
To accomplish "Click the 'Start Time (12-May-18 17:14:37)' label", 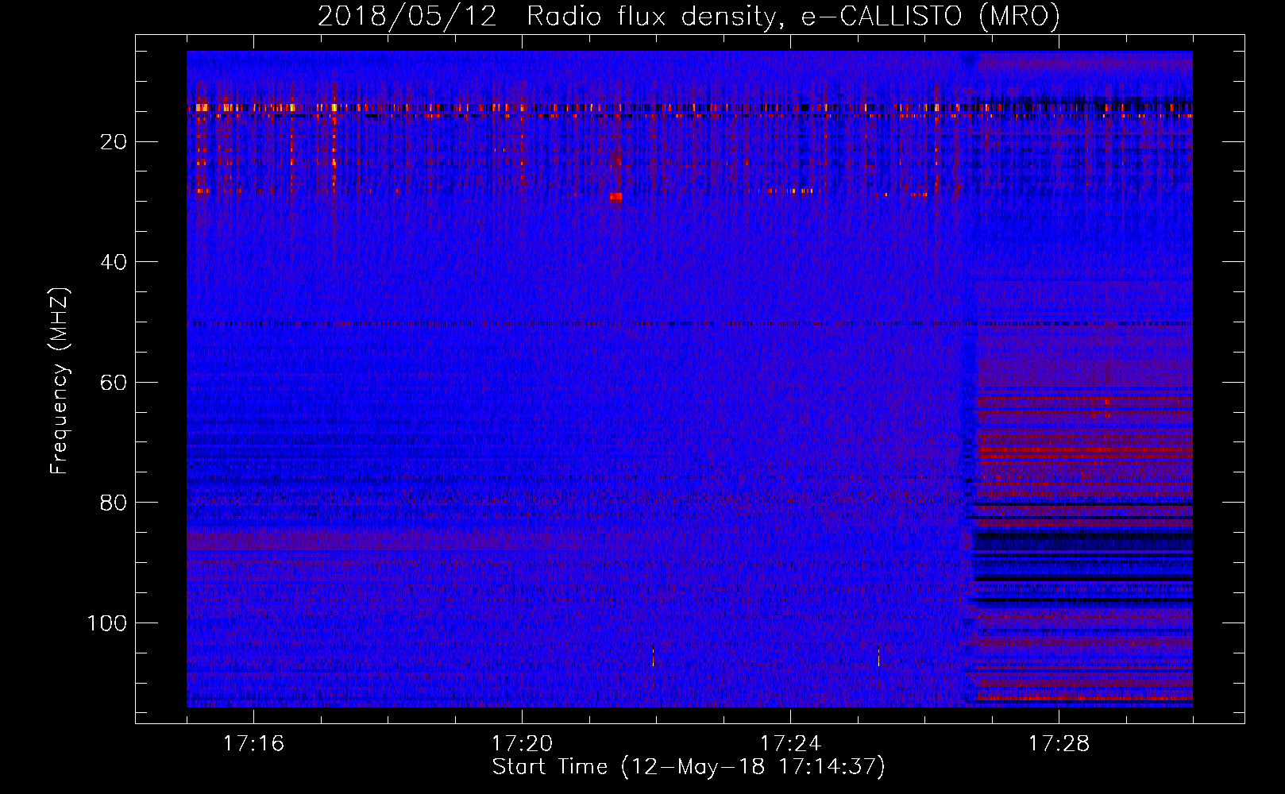I will tap(689, 767).
